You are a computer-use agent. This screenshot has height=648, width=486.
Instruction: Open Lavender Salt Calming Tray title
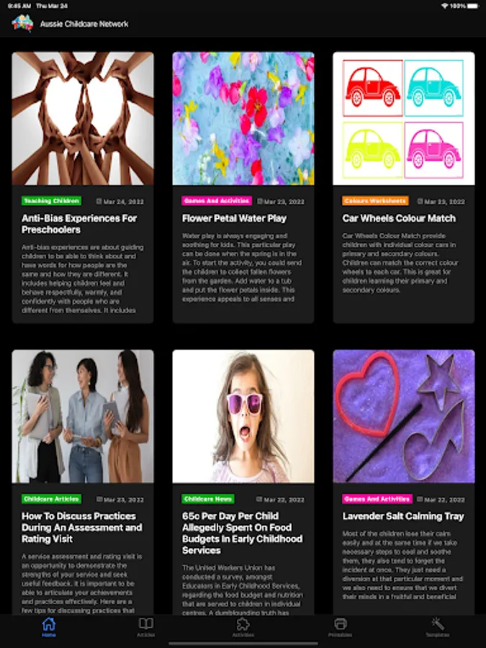(403, 516)
